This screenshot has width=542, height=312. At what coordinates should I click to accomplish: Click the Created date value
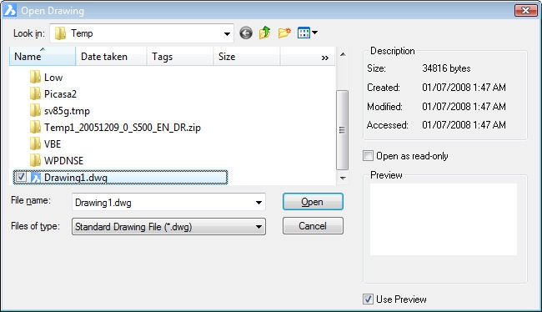click(464, 87)
